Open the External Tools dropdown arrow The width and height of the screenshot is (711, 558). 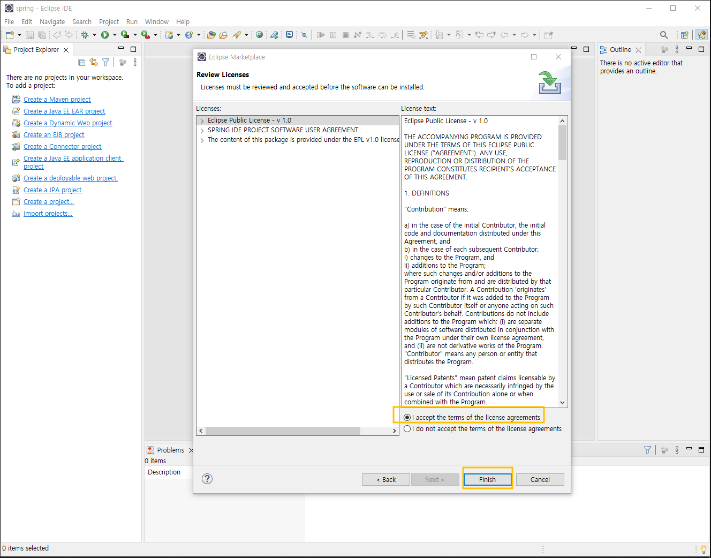click(155, 35)
